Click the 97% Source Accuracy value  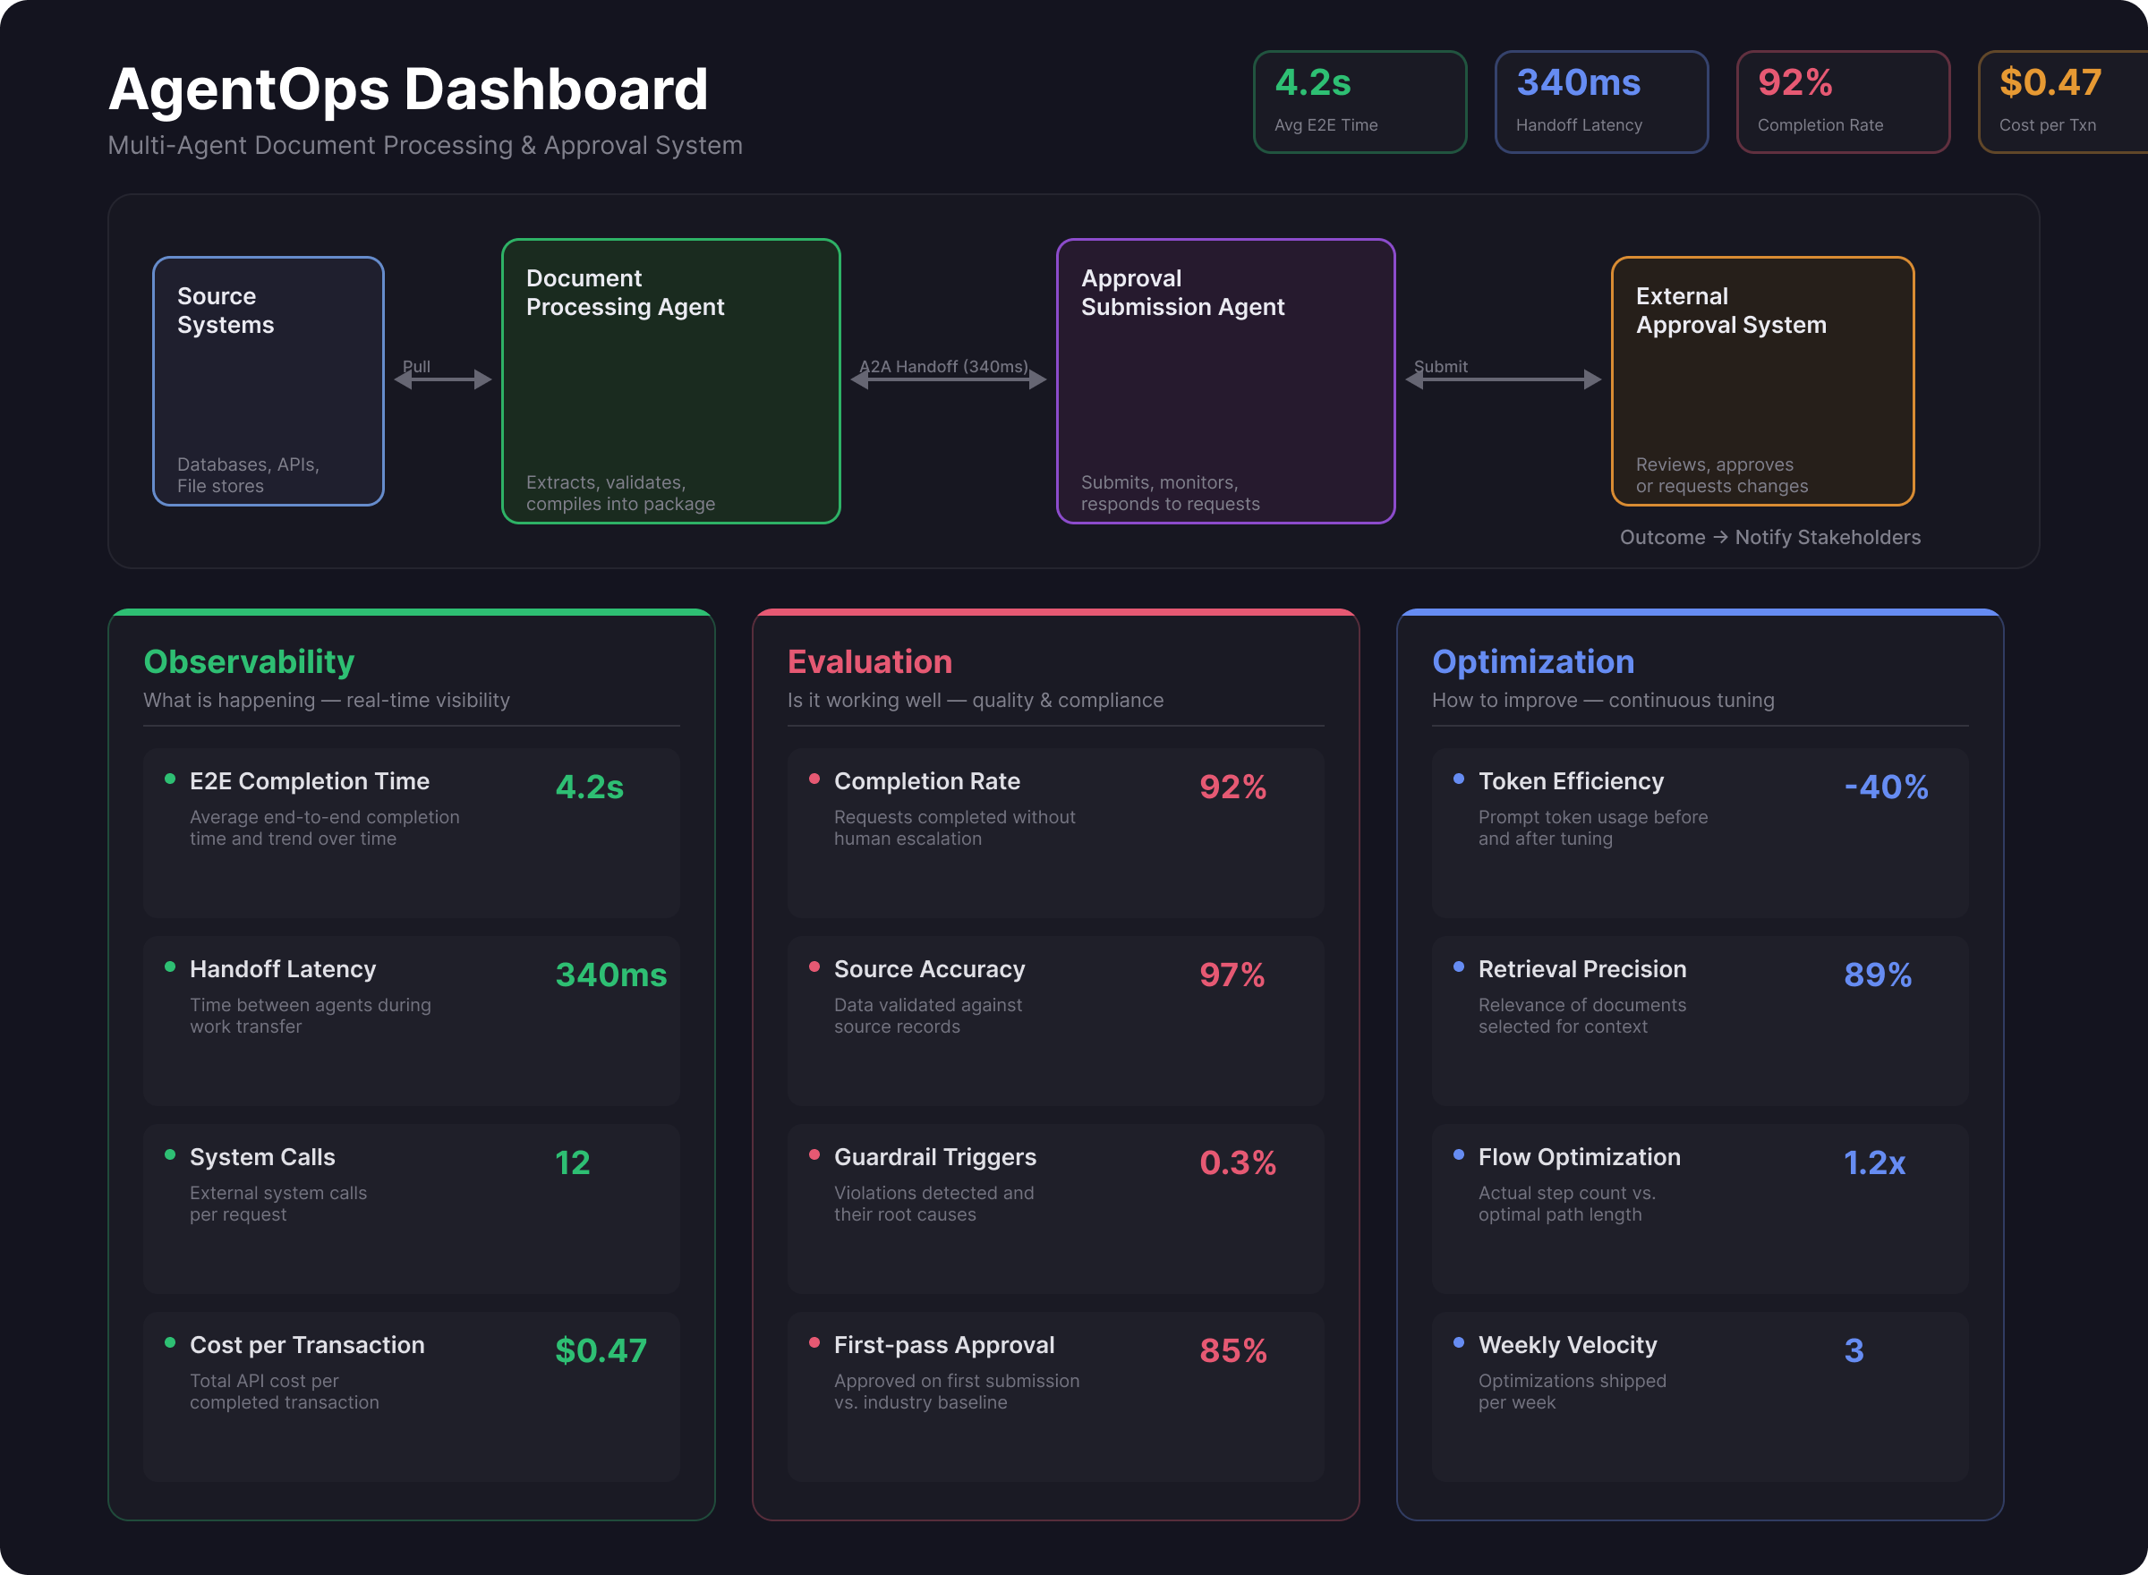click(x=1232, y=975)
